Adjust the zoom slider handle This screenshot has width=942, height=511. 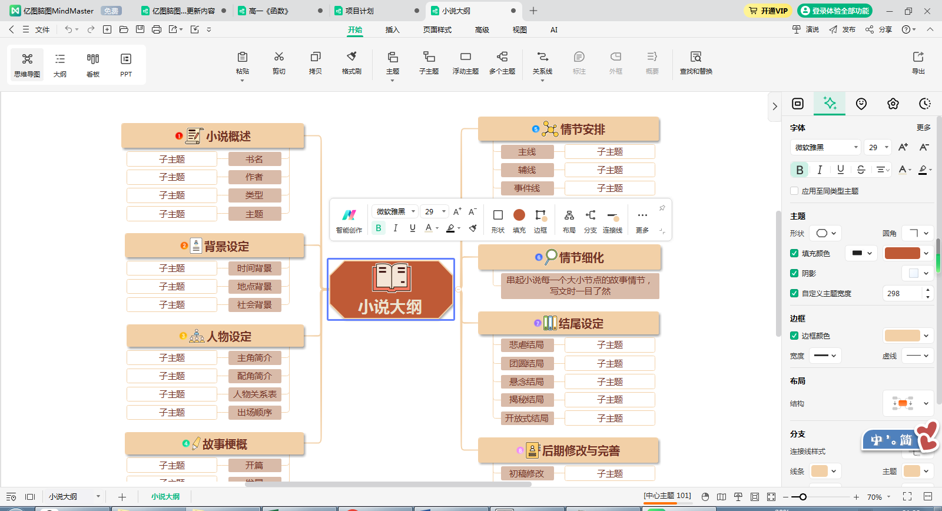[802, 497]
